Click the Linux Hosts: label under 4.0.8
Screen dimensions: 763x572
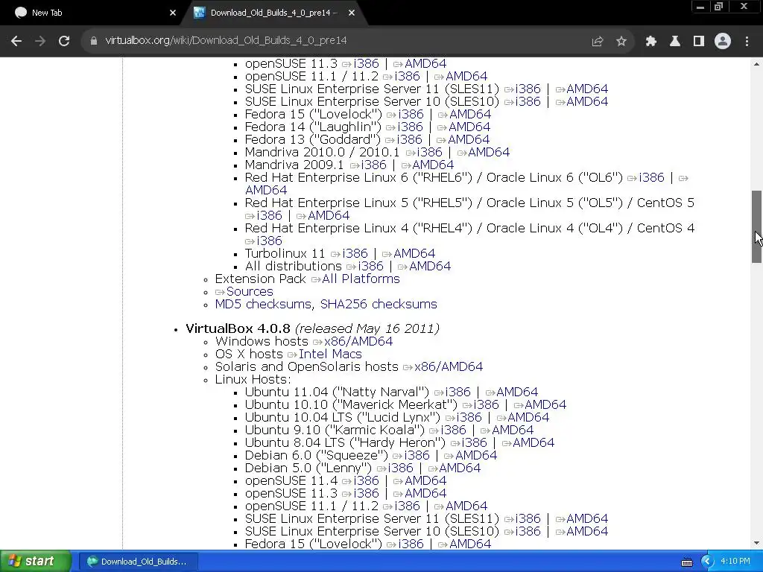[253, 379]
